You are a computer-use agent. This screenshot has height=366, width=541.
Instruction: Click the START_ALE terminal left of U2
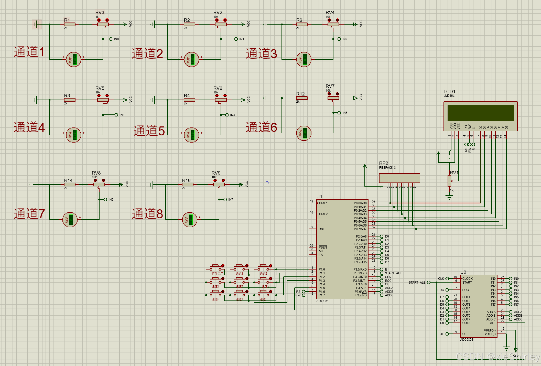tap(429, 282)
